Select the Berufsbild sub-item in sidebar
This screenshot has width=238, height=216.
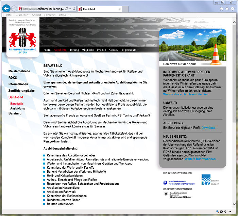point(17,104)
